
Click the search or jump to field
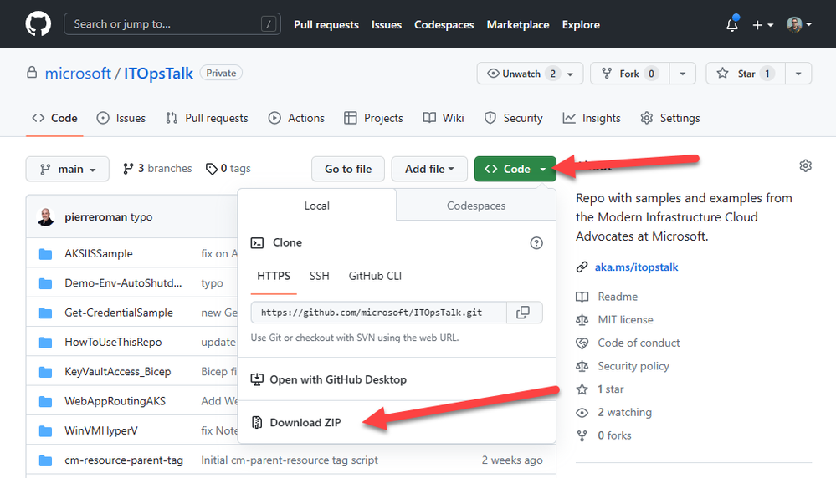172,24
